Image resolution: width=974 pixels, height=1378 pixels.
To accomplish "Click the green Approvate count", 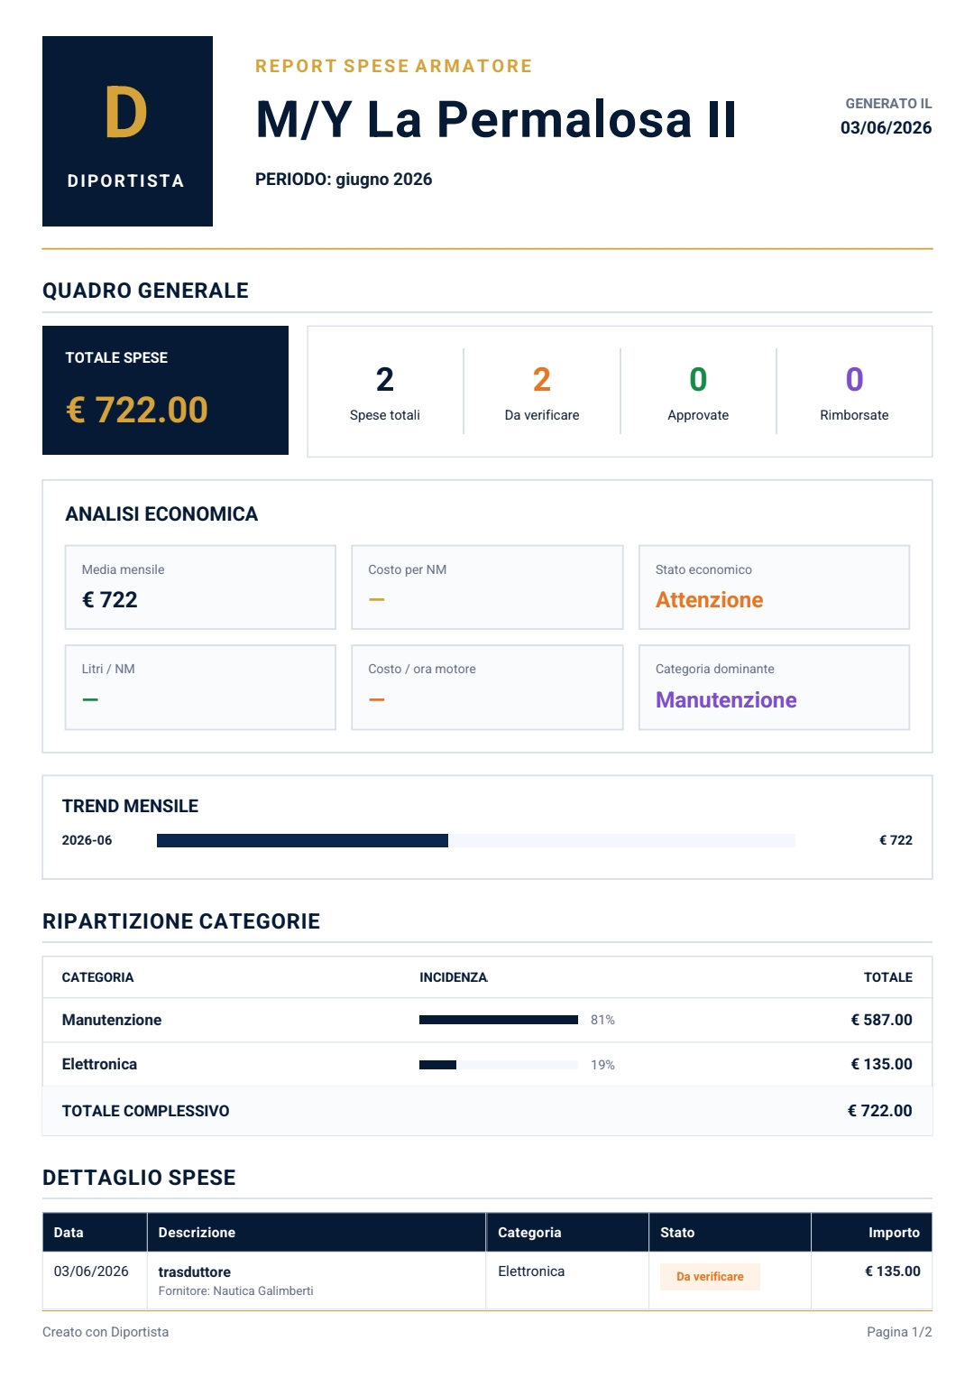I will click(x=698, y=380).
